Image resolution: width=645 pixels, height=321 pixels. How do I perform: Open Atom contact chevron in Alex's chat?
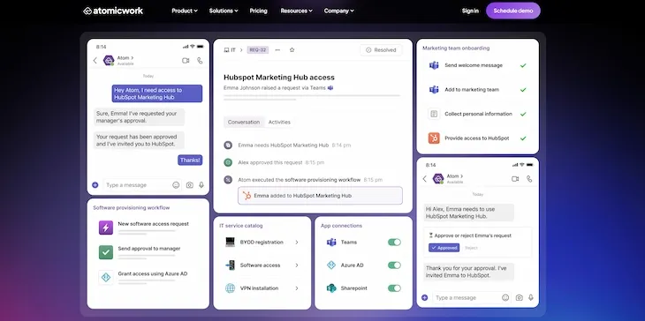(462, 176)
